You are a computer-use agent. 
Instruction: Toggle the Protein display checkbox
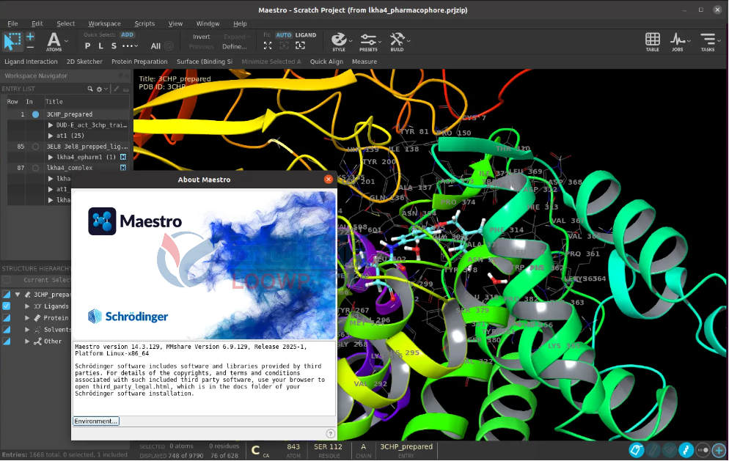click(x=7, y=318)
